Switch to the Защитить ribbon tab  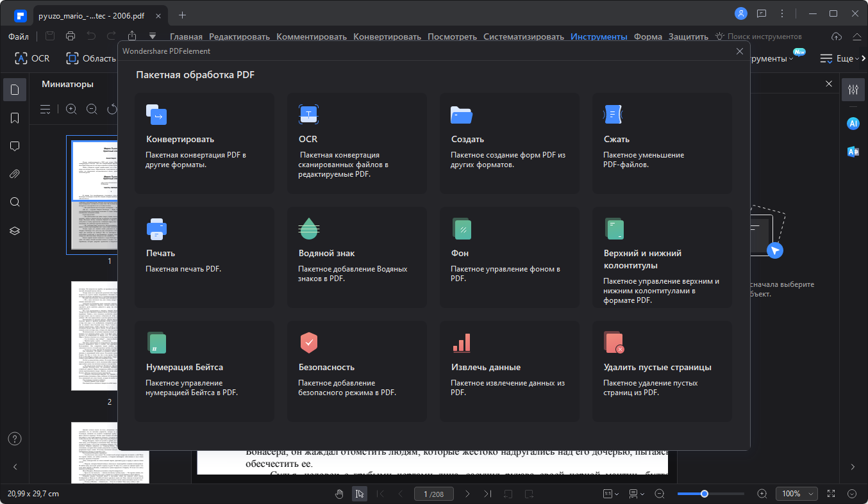click(688, 37)
